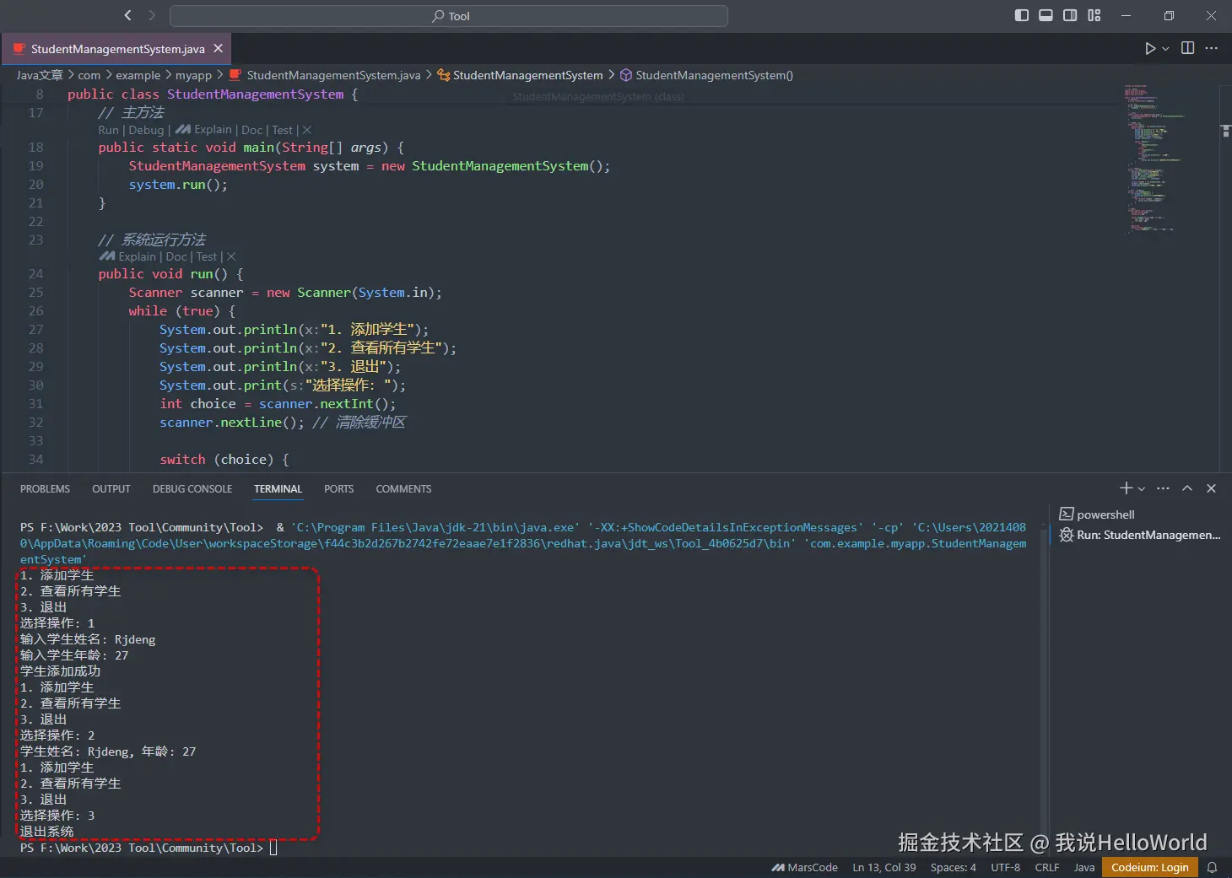Screen dimensions: 1232x878
Task: Dismiss the CodeLens row above run()
Action: point(231,256)
